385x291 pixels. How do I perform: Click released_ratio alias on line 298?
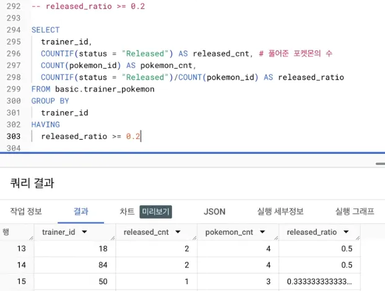click(311, 77)
